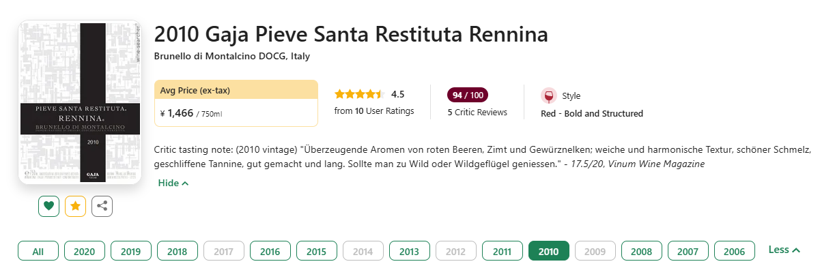
Task: Click the red wine glass Style icon
Action: click(x=548, y=95)
